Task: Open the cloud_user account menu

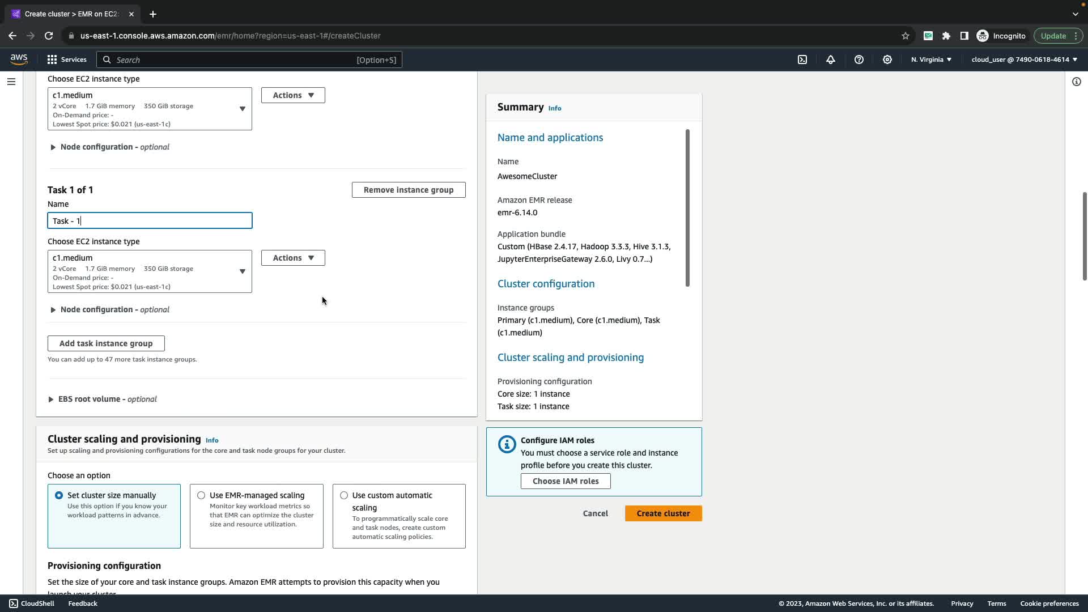Action: pos(1024,59)
